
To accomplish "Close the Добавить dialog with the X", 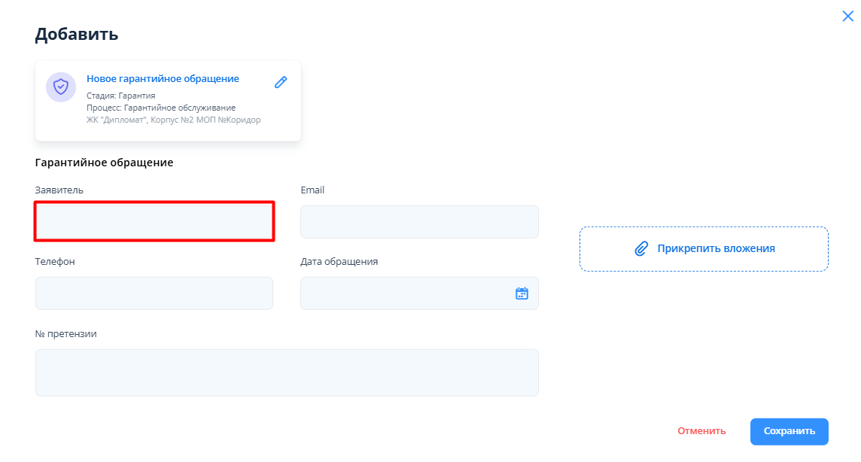I will point(847,16).
